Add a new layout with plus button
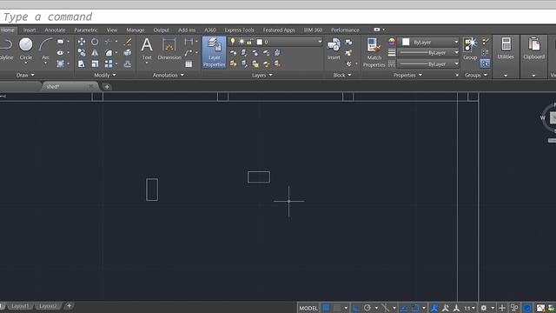Screen dimensions: 556x313 pos(69,305)
